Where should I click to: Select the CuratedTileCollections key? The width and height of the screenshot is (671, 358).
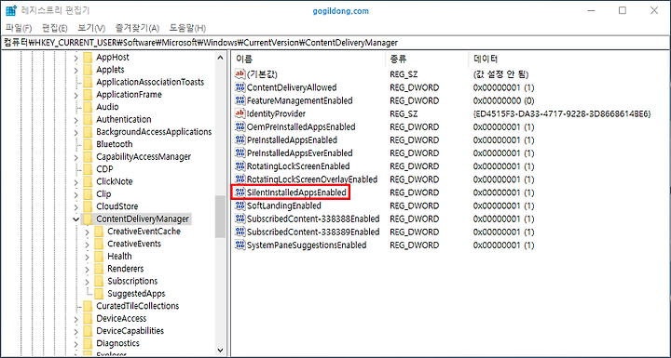(137, 306)
